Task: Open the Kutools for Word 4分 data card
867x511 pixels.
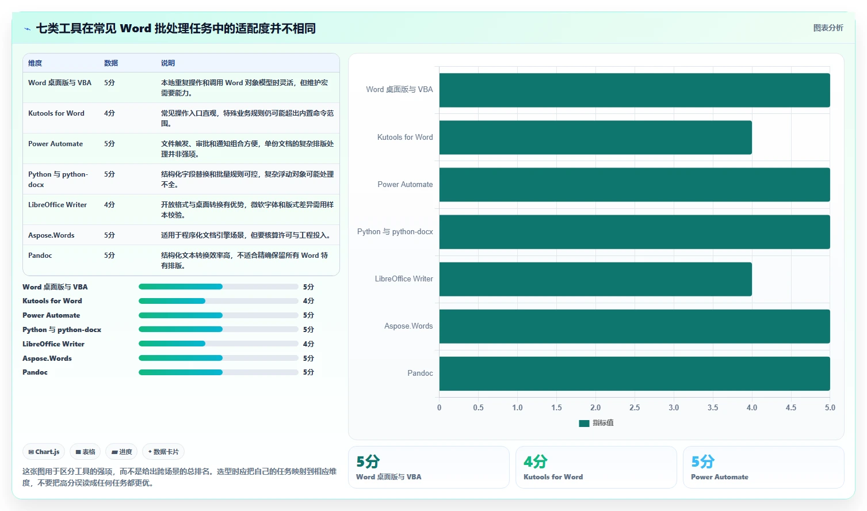Action: [x=596, y=467]
